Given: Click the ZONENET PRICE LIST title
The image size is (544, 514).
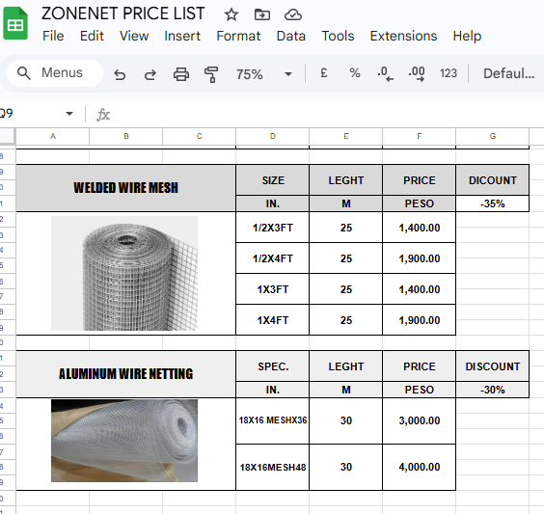Looking at the screenshot, I should pos(123,14).
